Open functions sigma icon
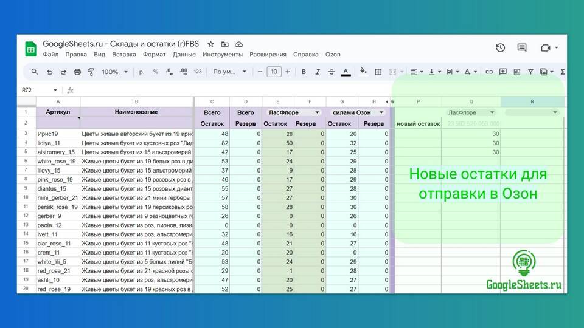The image size is (584, 328). pos(562,72)
